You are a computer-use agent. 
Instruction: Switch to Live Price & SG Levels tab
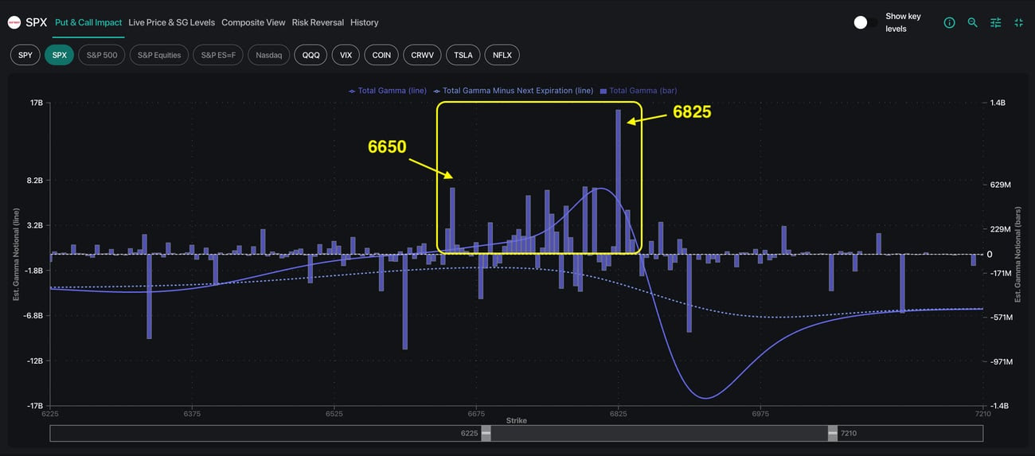(171, 22)
